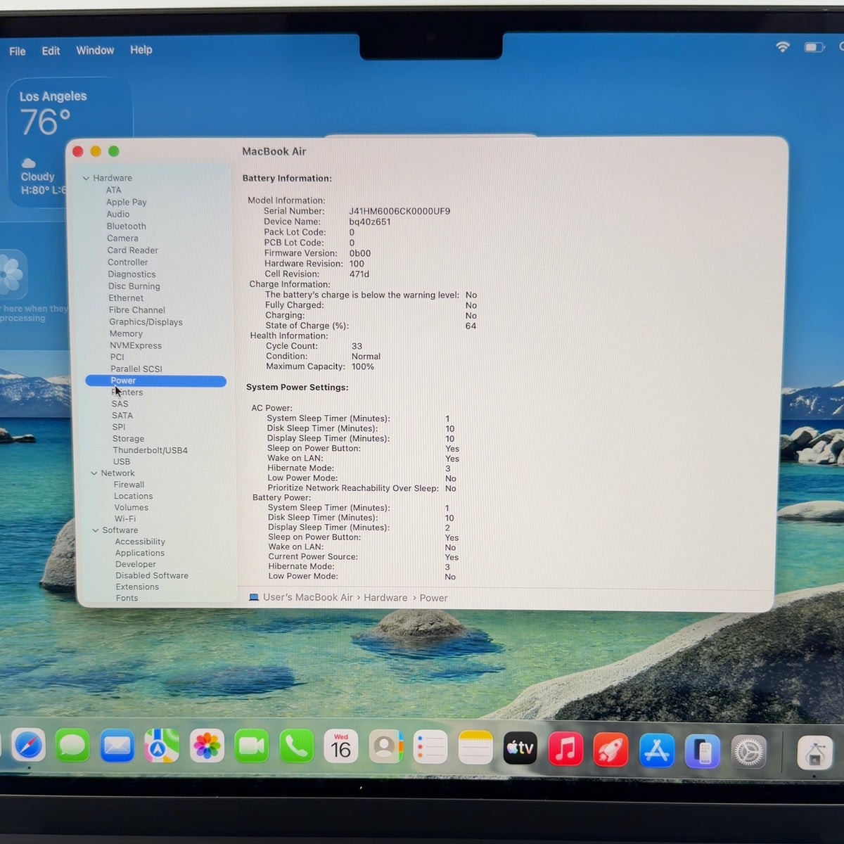Image resolution: width=844 pixels, height=844 pixels.
Task: Open the Help menu
Action: 141,50
